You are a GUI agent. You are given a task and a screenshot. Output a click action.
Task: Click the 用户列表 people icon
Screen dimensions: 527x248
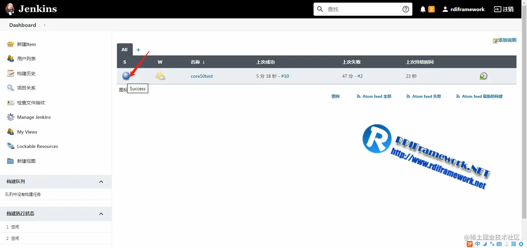coord(10,59)
